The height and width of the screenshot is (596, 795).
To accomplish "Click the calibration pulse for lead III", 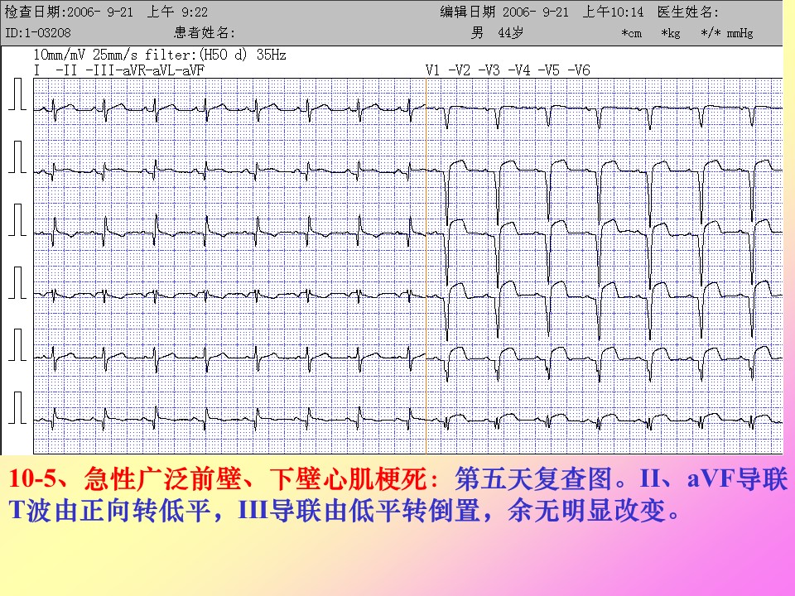I will coord(17,220).
